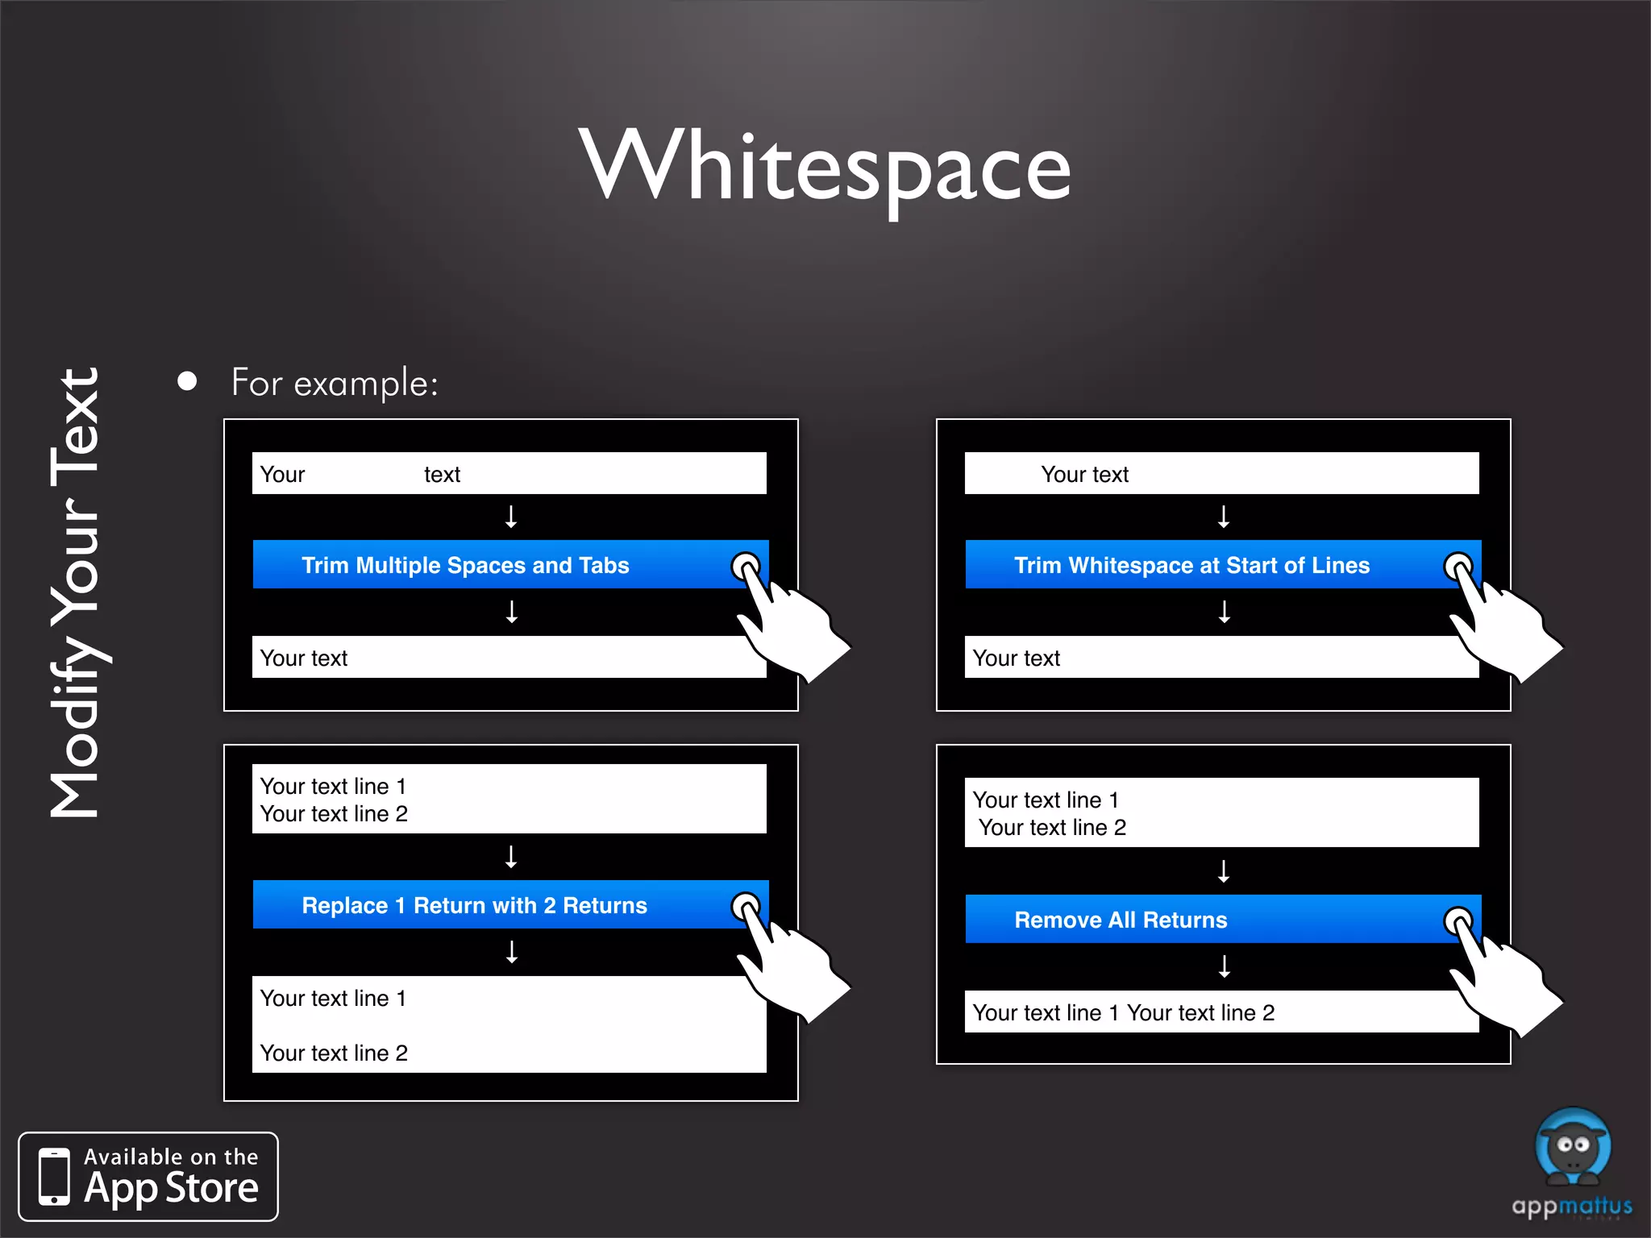Click the output field under Trim Multiple Spaces
This screenshot has height=1238, width=1651.
509,657
